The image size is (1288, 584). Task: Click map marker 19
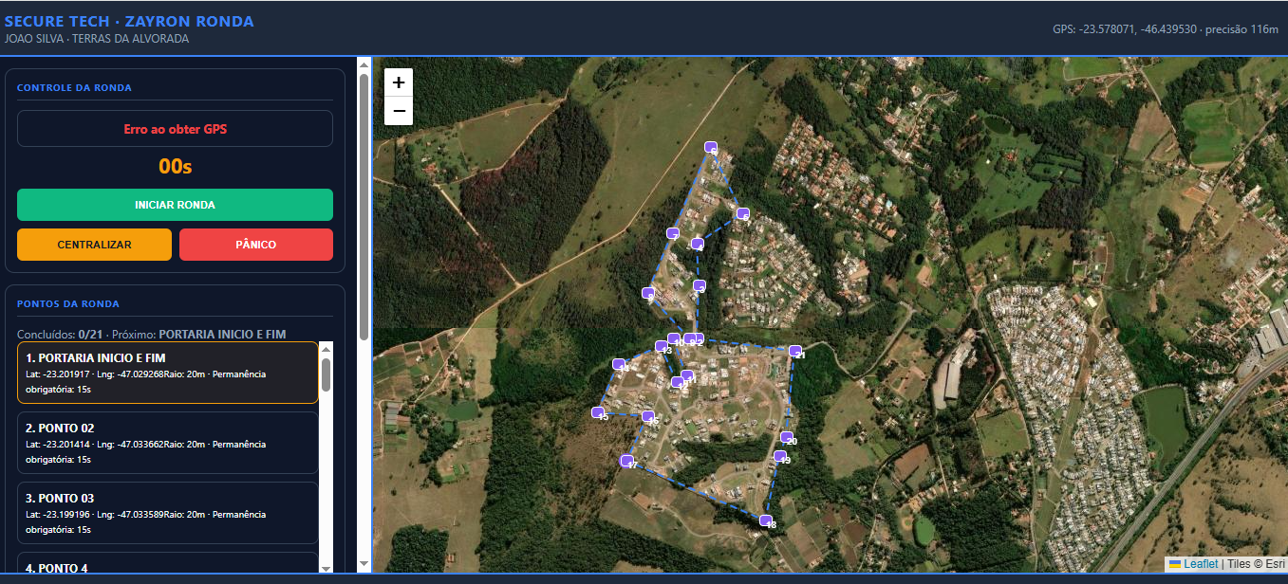(779, 457)
